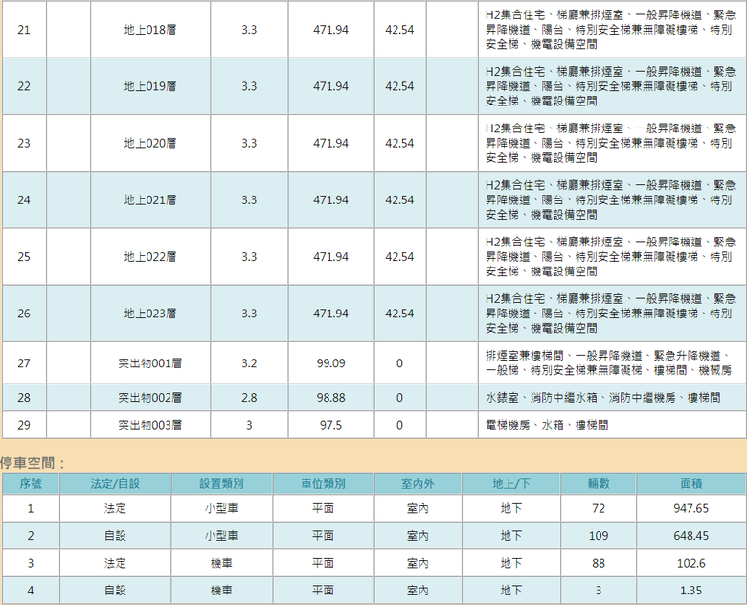Click area value 99.09
Screen dimensions: 747x605
pos(330,363)
